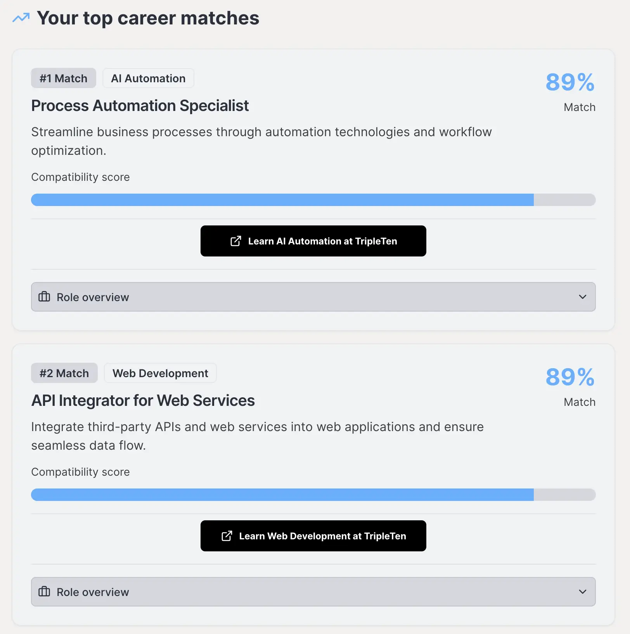630x634 pixels.
Task: Select the #1 Match badge
Action: (64, 78)
